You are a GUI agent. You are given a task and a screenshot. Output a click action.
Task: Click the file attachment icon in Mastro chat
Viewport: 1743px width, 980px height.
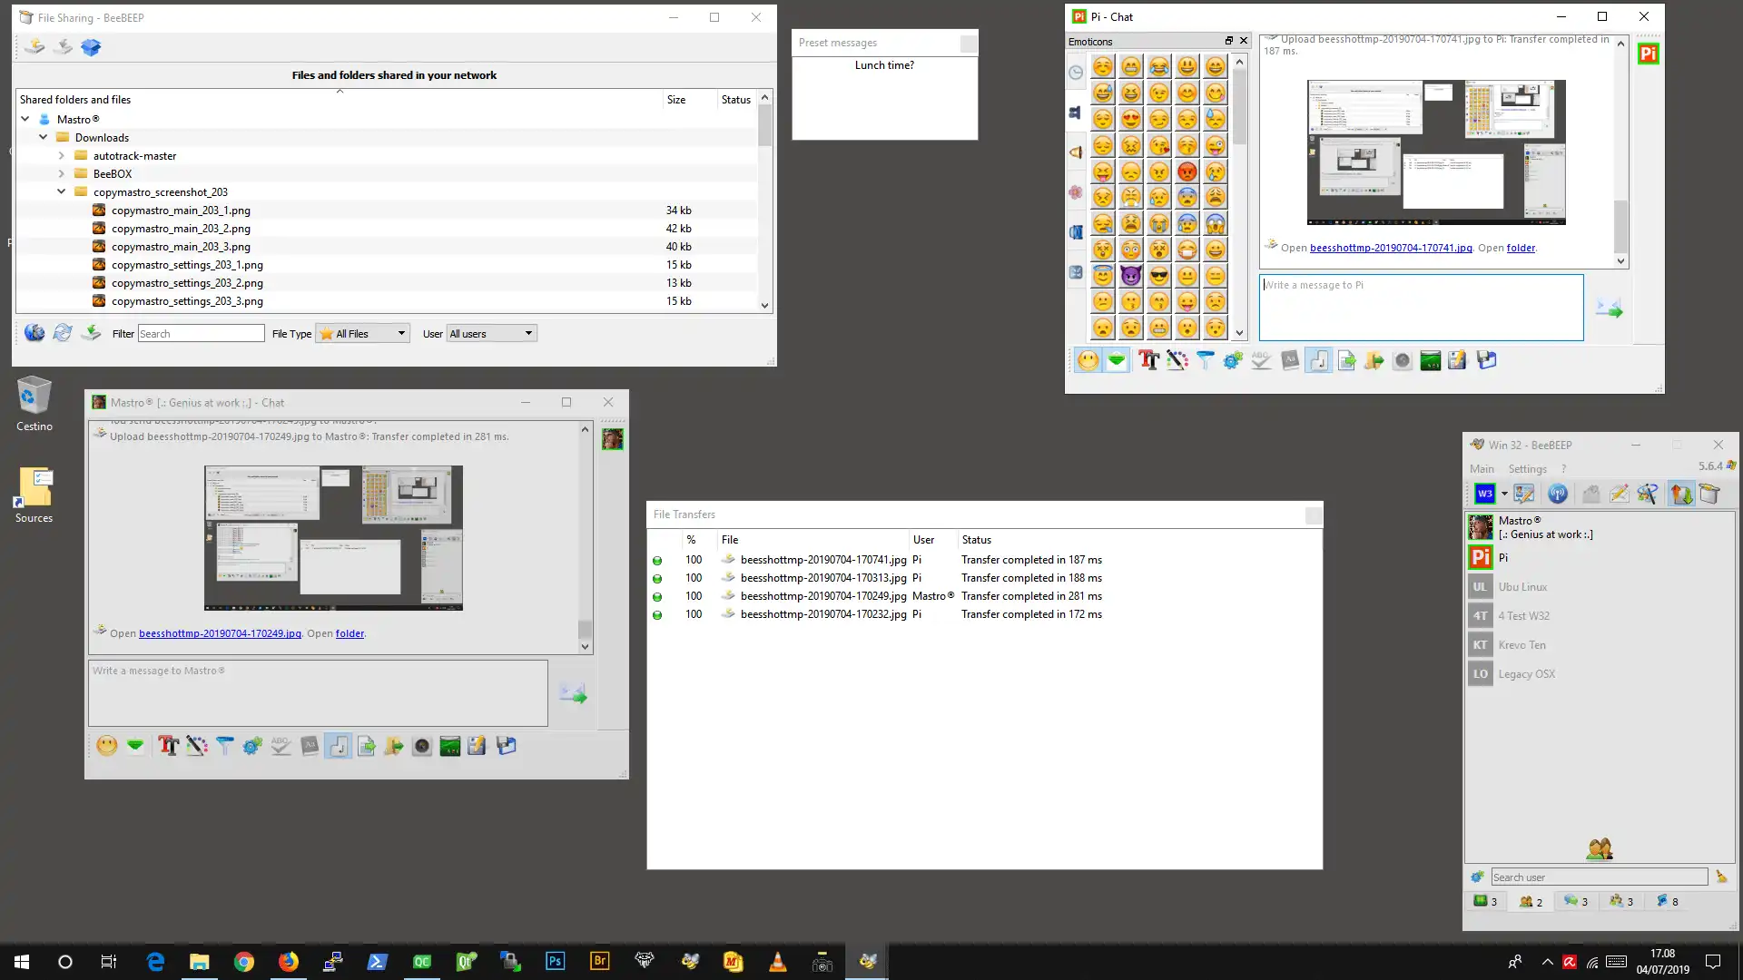367,746
